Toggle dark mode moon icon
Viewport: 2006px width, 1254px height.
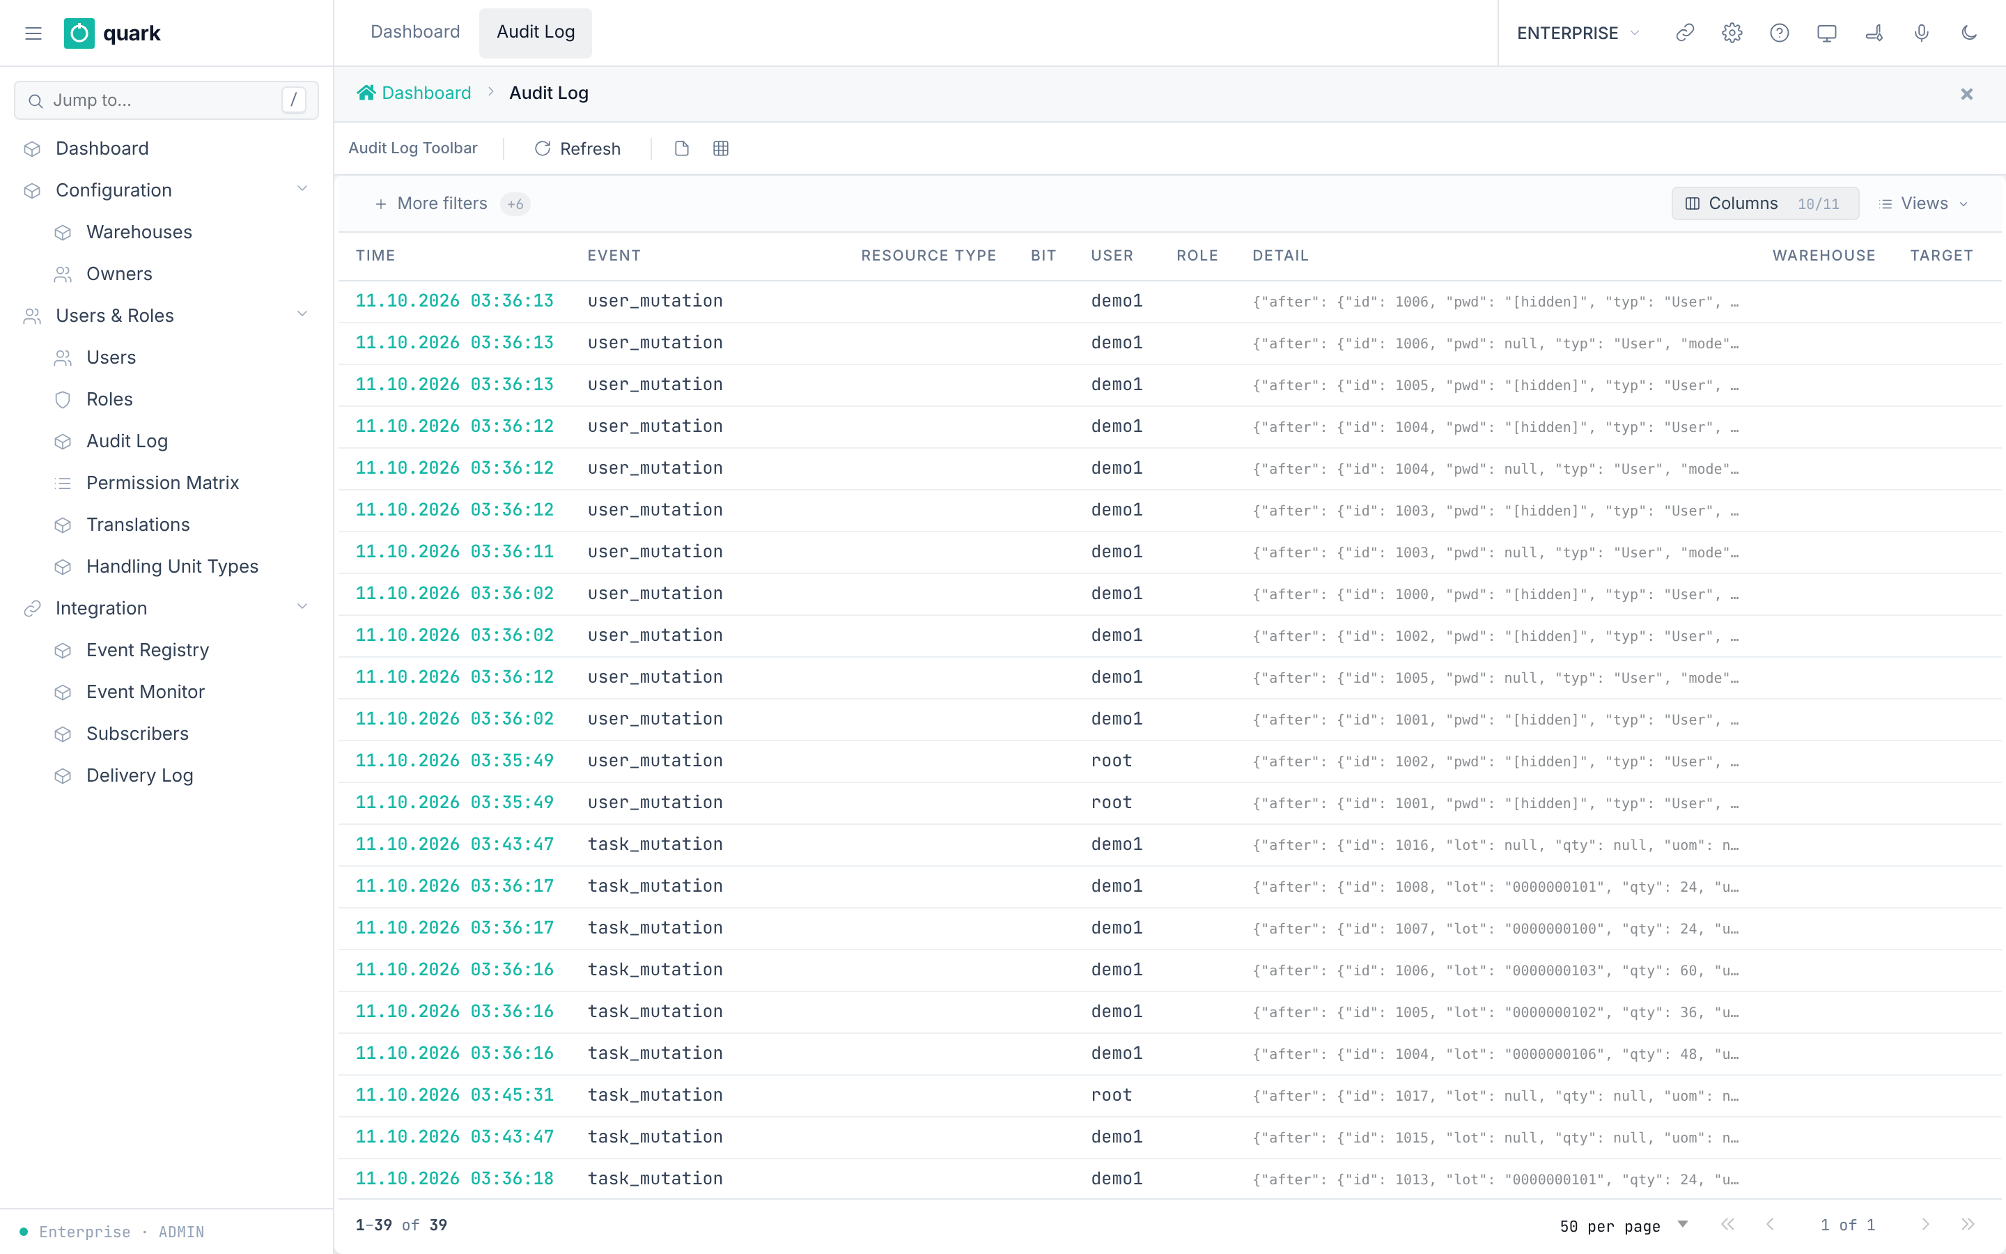pos(1968,33)
